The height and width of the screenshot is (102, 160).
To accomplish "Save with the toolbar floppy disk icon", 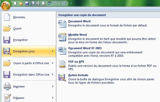I will [27, 3].
